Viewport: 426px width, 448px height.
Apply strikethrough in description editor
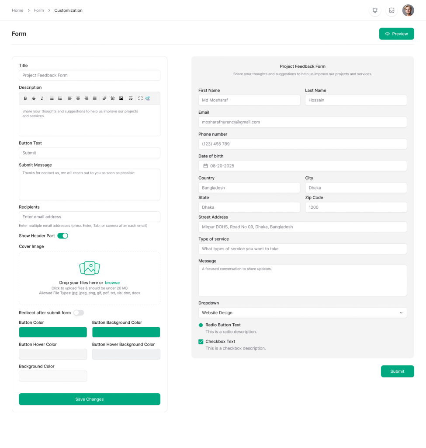pos(34,98)
